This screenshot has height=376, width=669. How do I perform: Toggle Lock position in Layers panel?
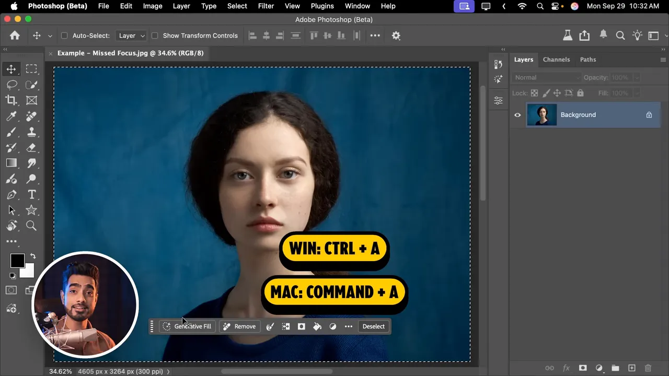(x=557, y=93)
